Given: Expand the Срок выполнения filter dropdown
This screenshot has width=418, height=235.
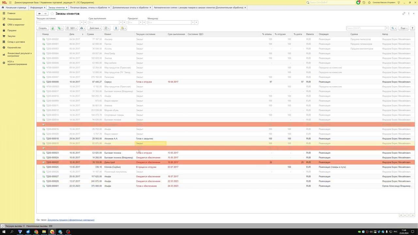Looking at the screenshot, I should click(121, 23).
